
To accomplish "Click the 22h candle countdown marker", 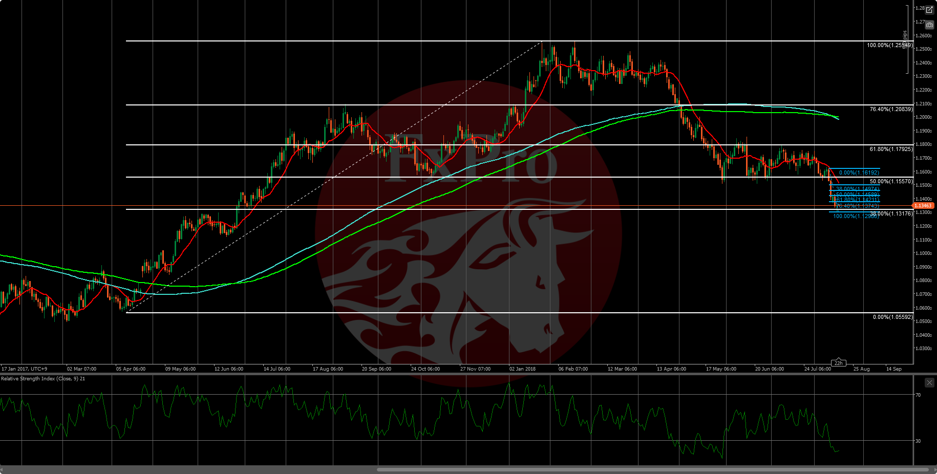I will [x=838, y=363].
